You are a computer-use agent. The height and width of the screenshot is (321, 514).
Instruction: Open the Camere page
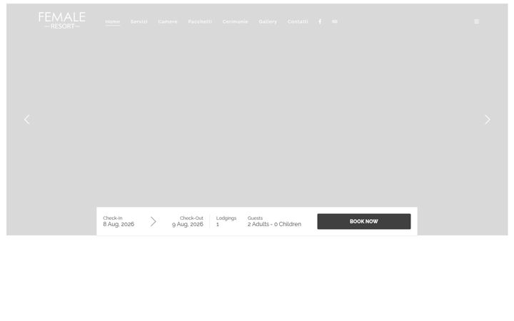(x=168, y=21)
